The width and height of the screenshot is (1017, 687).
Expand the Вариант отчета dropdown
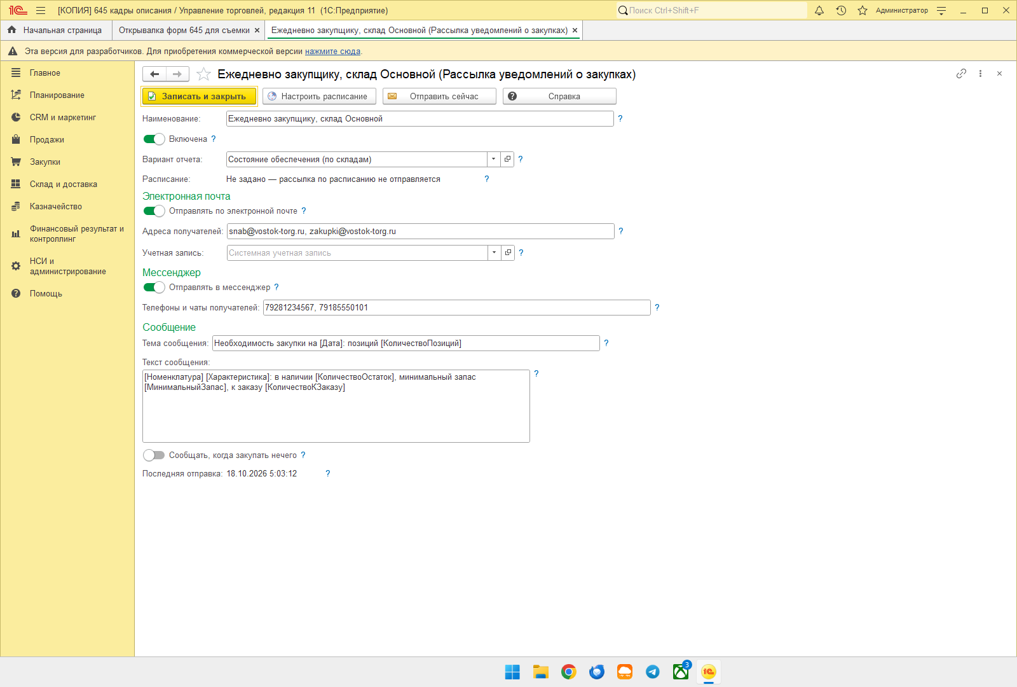point(494,159)
